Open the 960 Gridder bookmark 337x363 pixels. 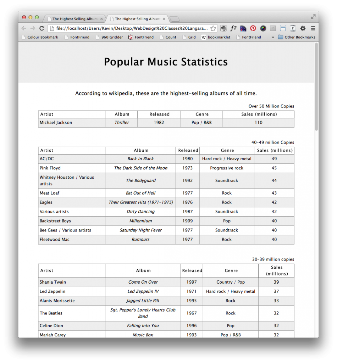click(109, 37)
